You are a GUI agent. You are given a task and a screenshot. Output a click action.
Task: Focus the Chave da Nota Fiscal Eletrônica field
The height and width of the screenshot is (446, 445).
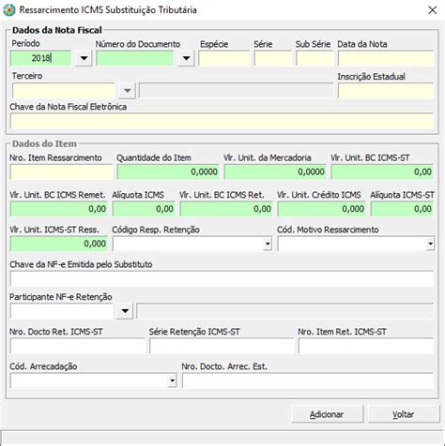(x=222, y=121)
